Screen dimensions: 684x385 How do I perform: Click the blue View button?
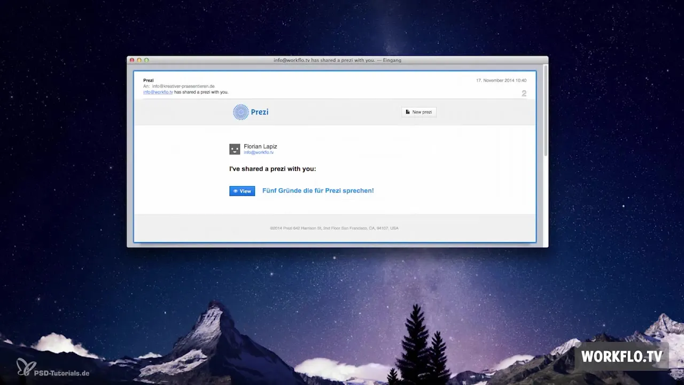242,191
